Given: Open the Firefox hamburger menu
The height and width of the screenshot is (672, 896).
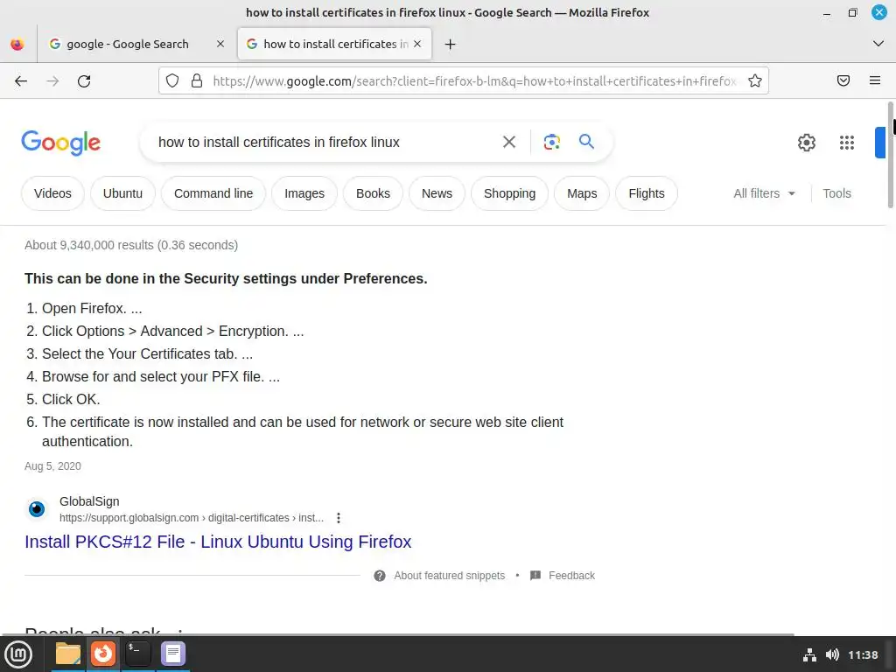Looking at the screenshot, I should point(875,81).
